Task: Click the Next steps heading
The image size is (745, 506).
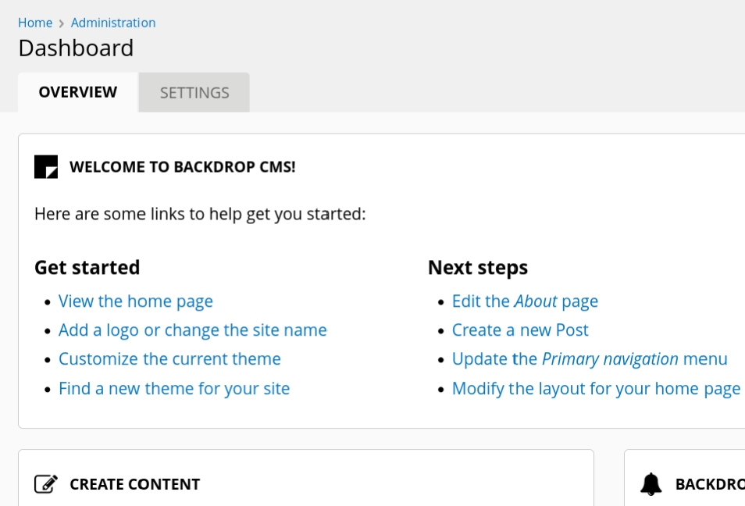Action: pyautogui.click(x=478, y=268)
